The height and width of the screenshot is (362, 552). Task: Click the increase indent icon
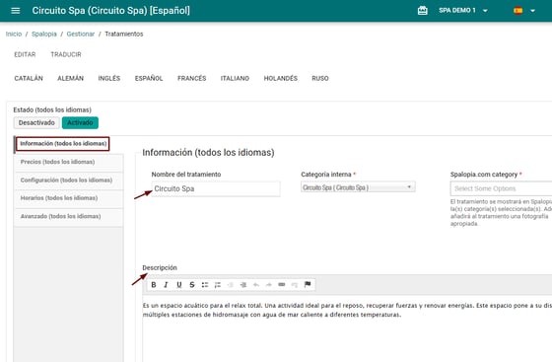pos(242,284)
